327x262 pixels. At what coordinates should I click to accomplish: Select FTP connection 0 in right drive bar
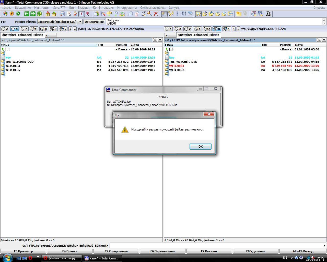tap(217, 29)
